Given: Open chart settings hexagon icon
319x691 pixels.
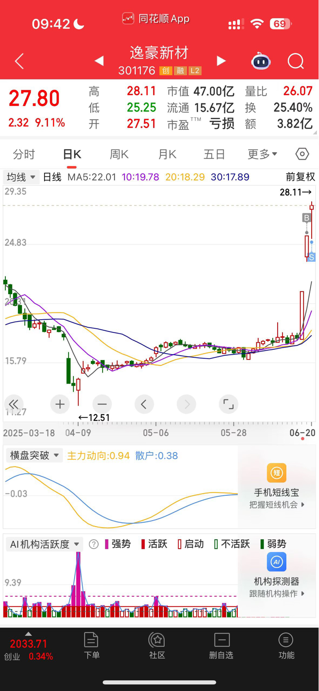Looking at the screenshot, I should [x=302, y=154].
